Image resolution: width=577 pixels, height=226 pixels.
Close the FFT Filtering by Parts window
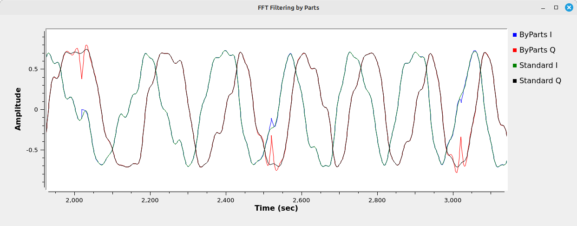[x=569, y=7]
